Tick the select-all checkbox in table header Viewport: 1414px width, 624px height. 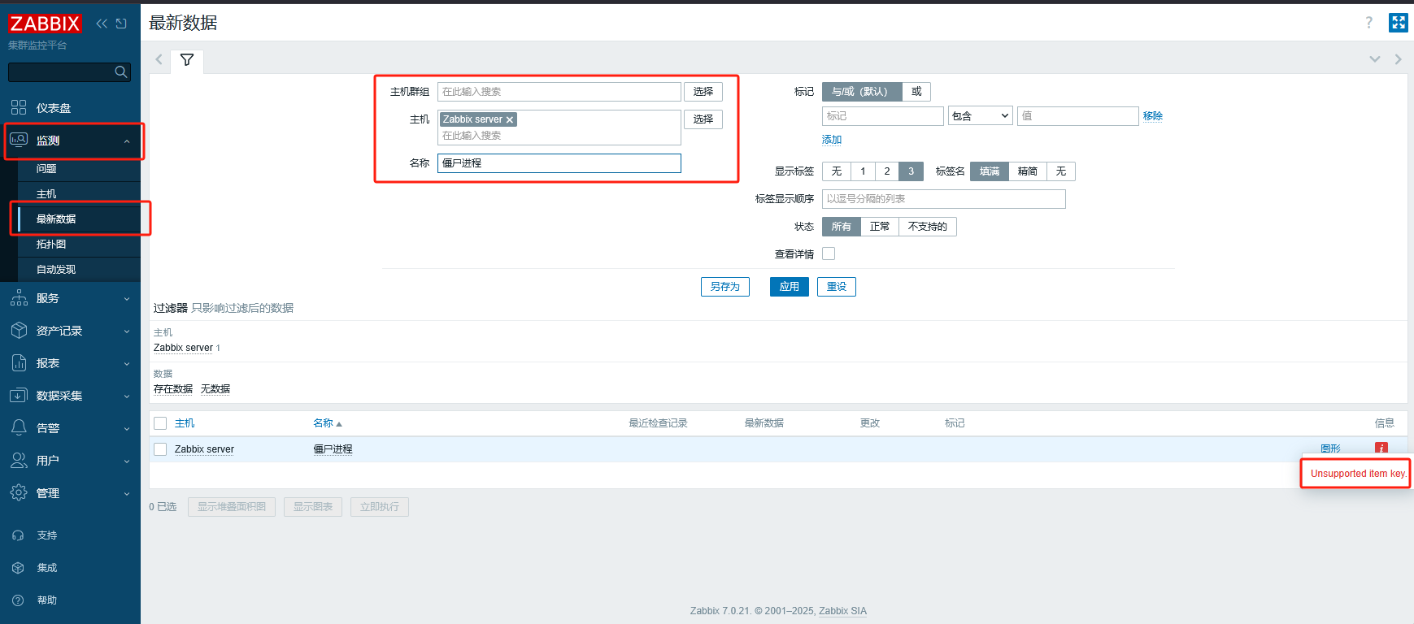pos(160,423)
